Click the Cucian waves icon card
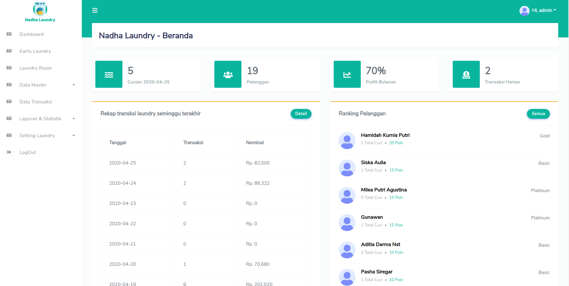 pyautogui.click(x=109, y=74)
